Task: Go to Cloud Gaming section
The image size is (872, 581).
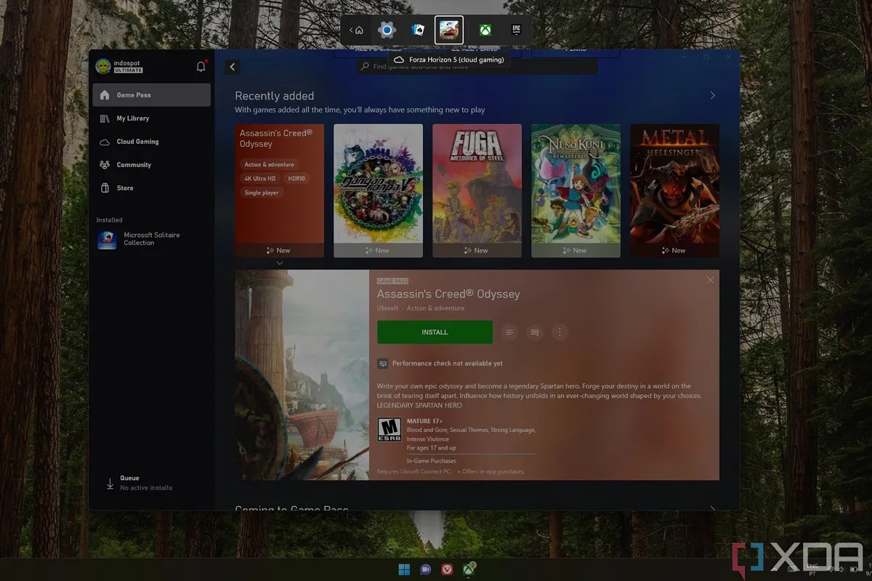Action: [152, 142]
